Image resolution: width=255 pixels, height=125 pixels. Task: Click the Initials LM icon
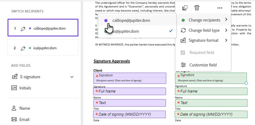coord(14,88)
